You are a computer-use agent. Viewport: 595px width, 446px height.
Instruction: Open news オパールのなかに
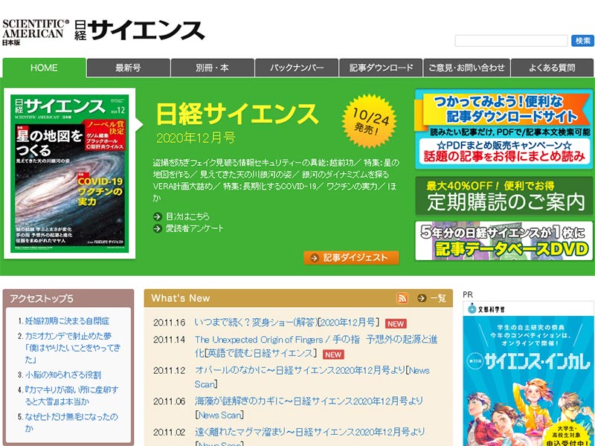tap(312, 377)
